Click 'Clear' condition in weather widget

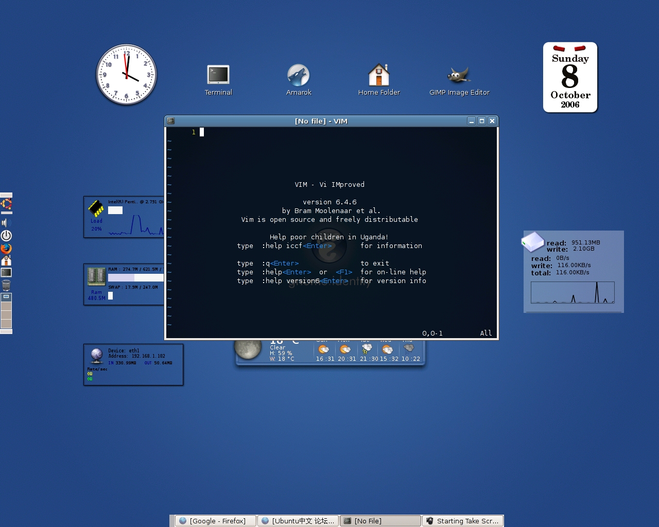click(278, 347)
